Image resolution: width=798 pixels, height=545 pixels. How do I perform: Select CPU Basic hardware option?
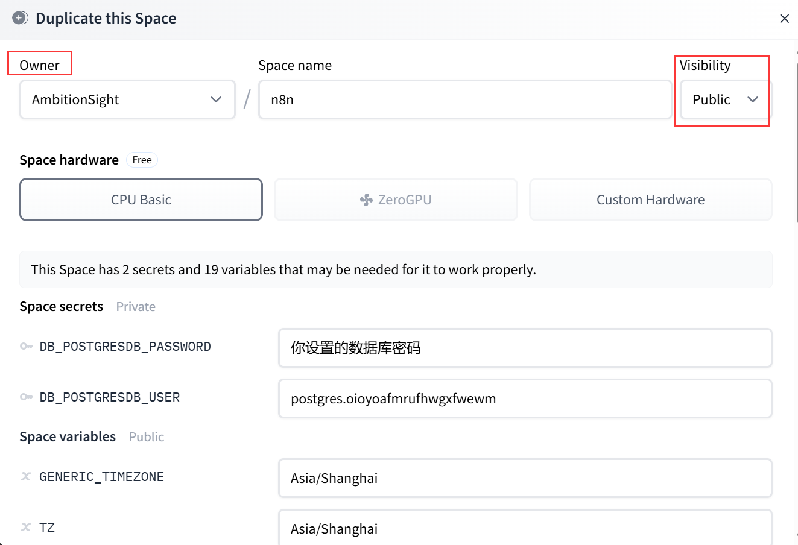pos(141,200)
